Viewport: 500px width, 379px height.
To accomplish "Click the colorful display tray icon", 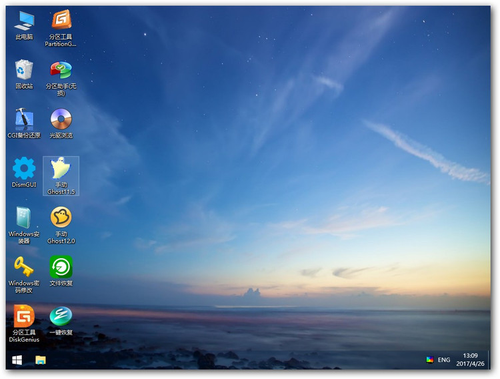I will [x=430, y=360].
